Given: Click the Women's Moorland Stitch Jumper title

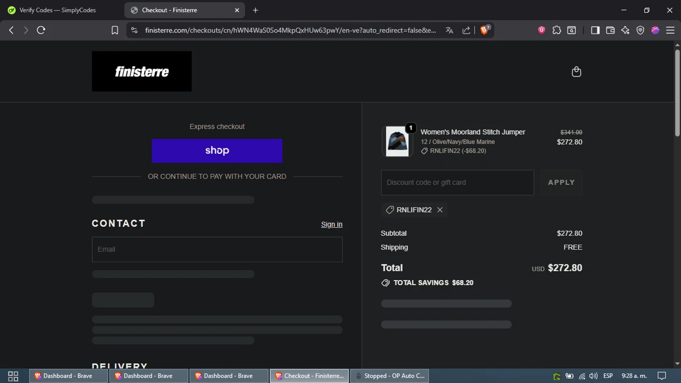Looking at the screenshot, I should point(473,132).
